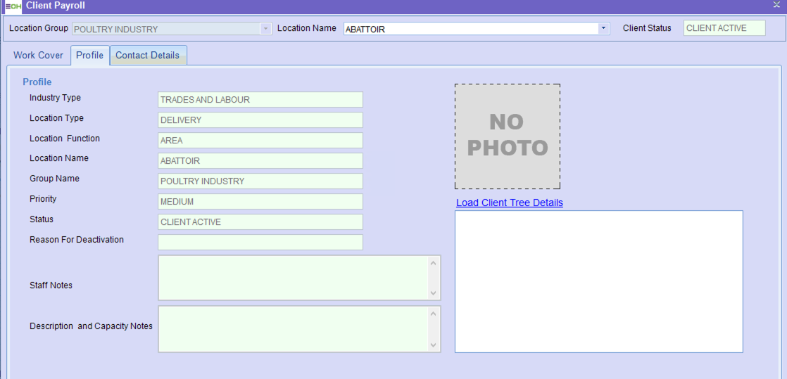Screen dimensions: 787x379
Task: Click the NO PHOTO placeholder image
Action: (508, 136)
